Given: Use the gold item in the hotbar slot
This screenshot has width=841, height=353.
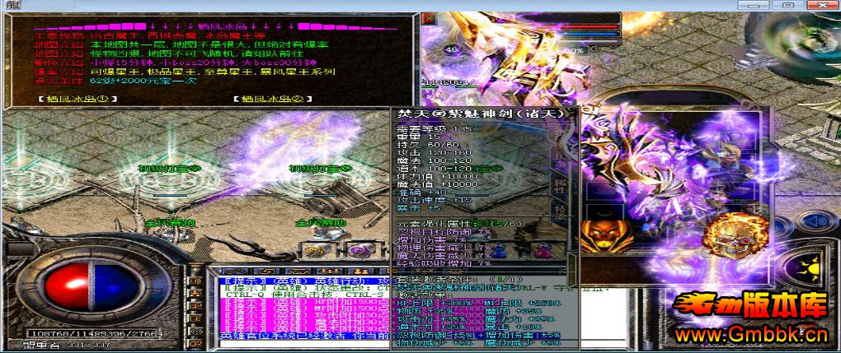Looking at the screenshot, I should click(x=314, y=250).
